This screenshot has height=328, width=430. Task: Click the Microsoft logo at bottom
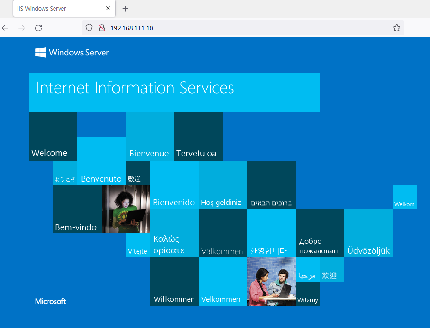[50, 301]
